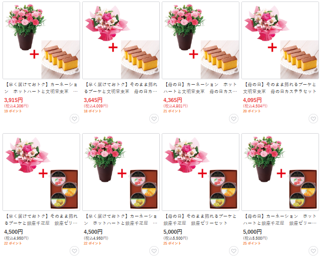Open the 3,915円 carnation castella product image
This screenshot has width=322, height=256.
coord(41,40)
